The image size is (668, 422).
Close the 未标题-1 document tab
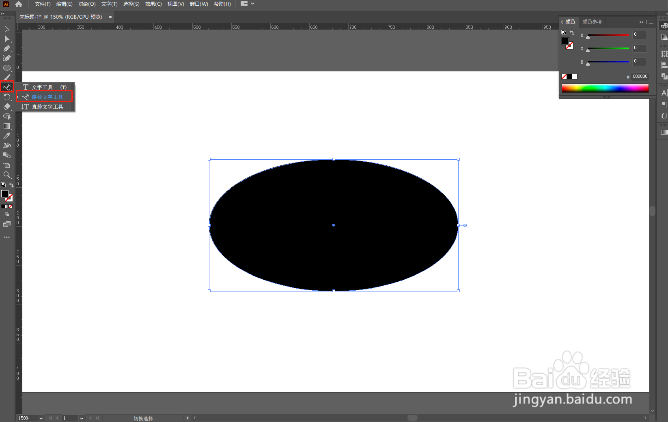tap(110, 17)
